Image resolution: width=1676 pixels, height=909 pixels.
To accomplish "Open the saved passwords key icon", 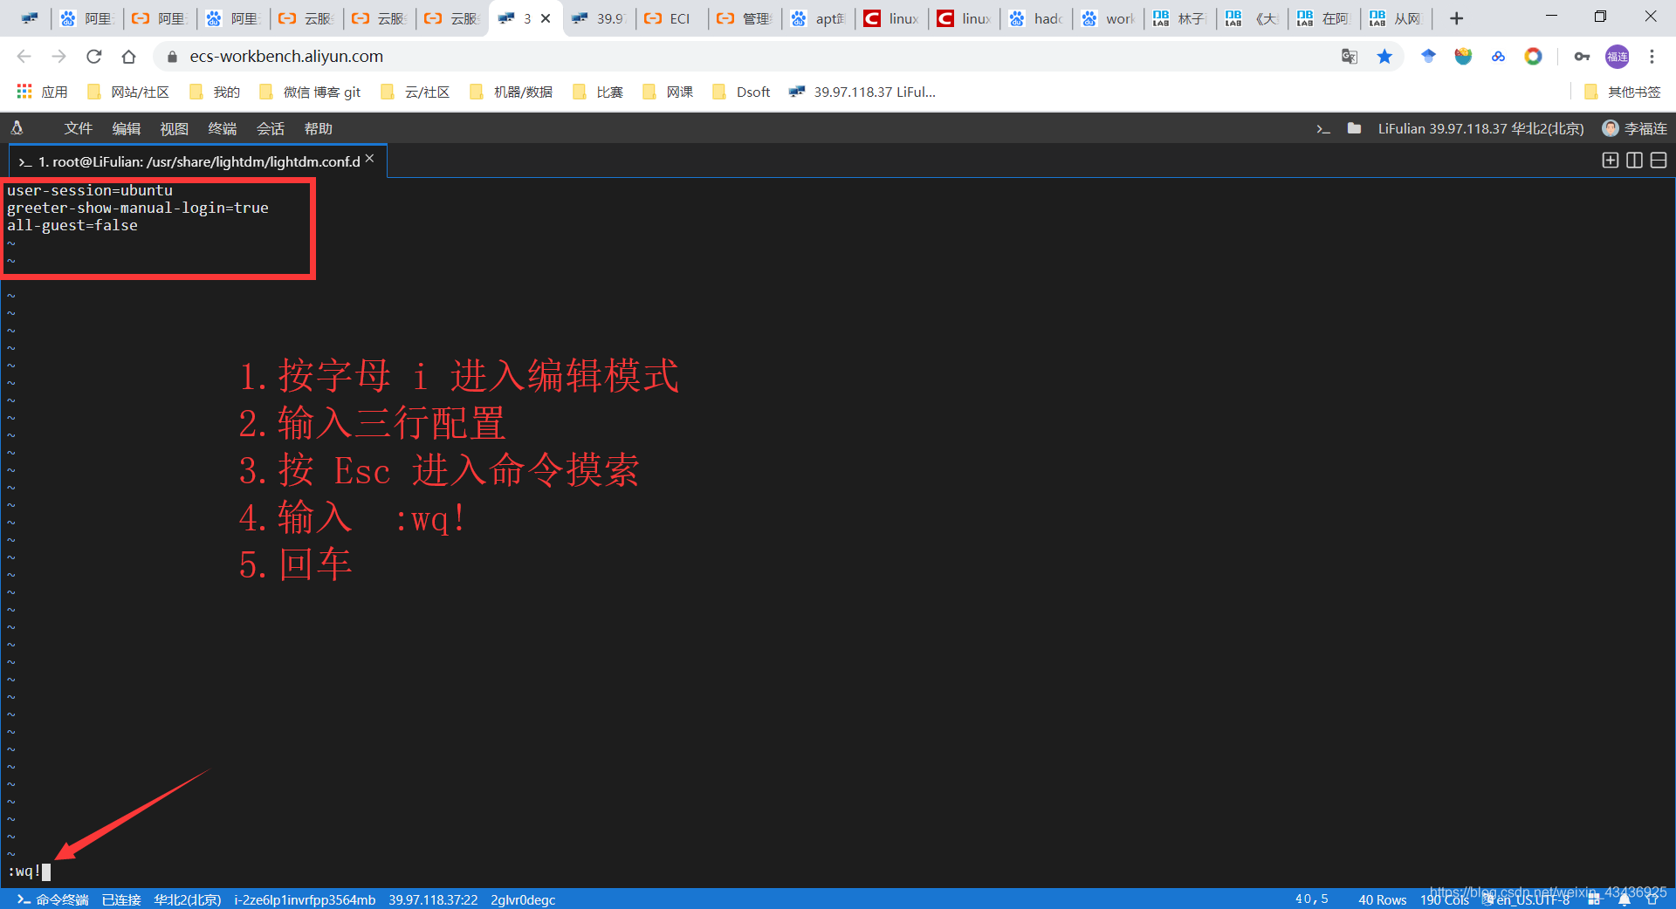I will click(x=1582, y=56).
